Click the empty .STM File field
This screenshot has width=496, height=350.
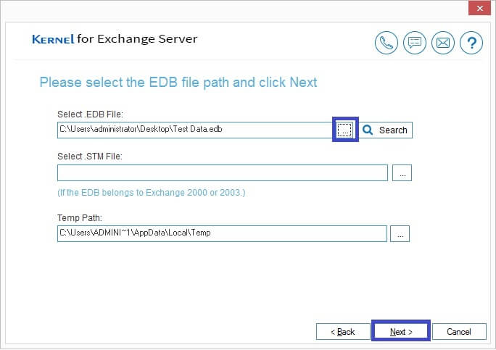(223, 172)
